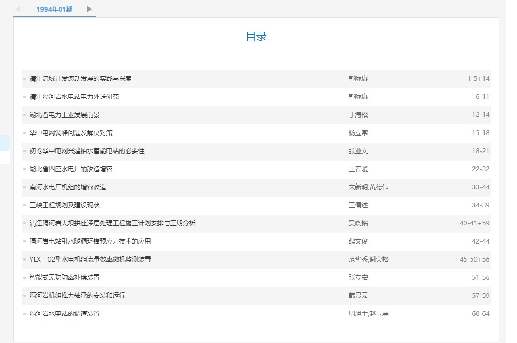Click author 吴晓铭

tap(358, 223)
